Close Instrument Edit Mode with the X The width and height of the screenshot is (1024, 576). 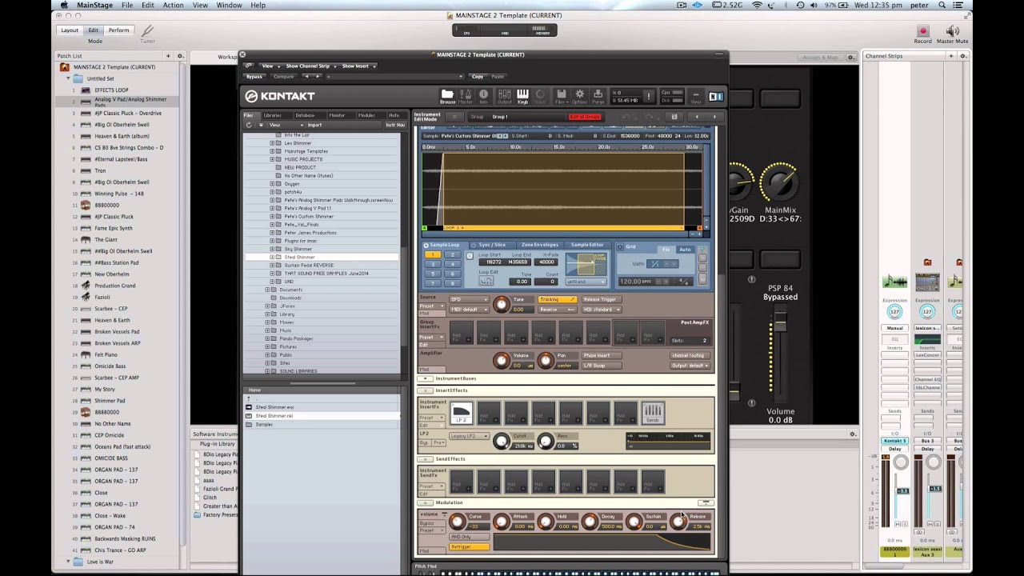pos(454,117)
